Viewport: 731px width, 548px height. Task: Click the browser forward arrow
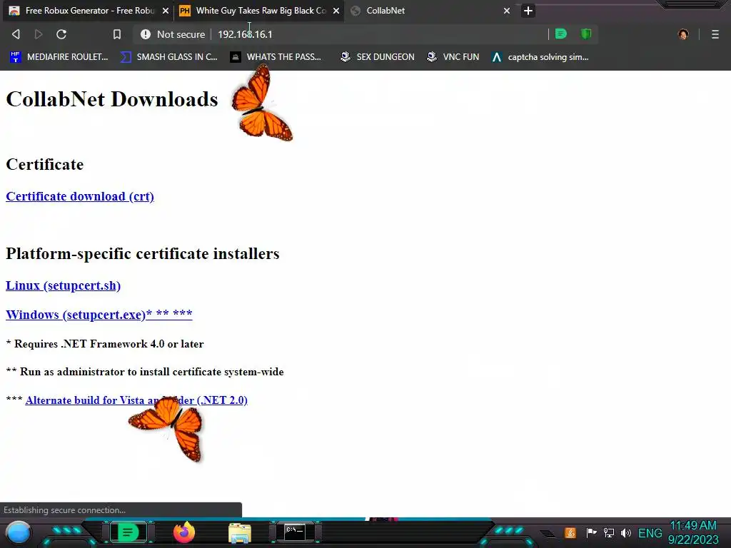[39, 34]
